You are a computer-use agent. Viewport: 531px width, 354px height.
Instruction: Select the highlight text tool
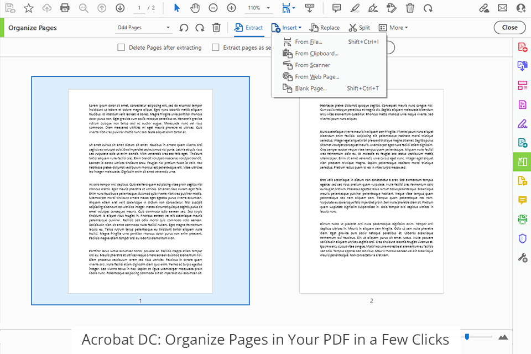tap(355, 8)
